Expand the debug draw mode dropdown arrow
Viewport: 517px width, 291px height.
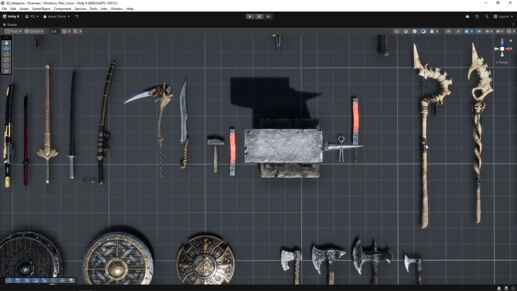coord(437,31)
